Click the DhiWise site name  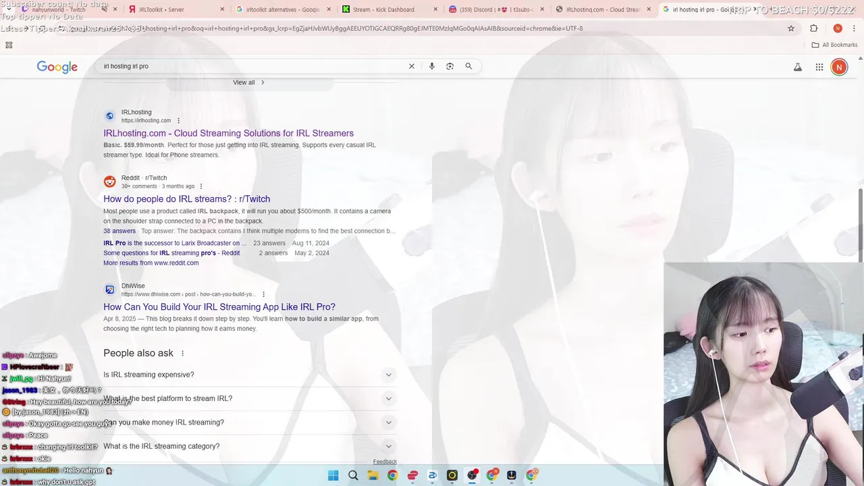pyautogui.click(x=133, y=286)
